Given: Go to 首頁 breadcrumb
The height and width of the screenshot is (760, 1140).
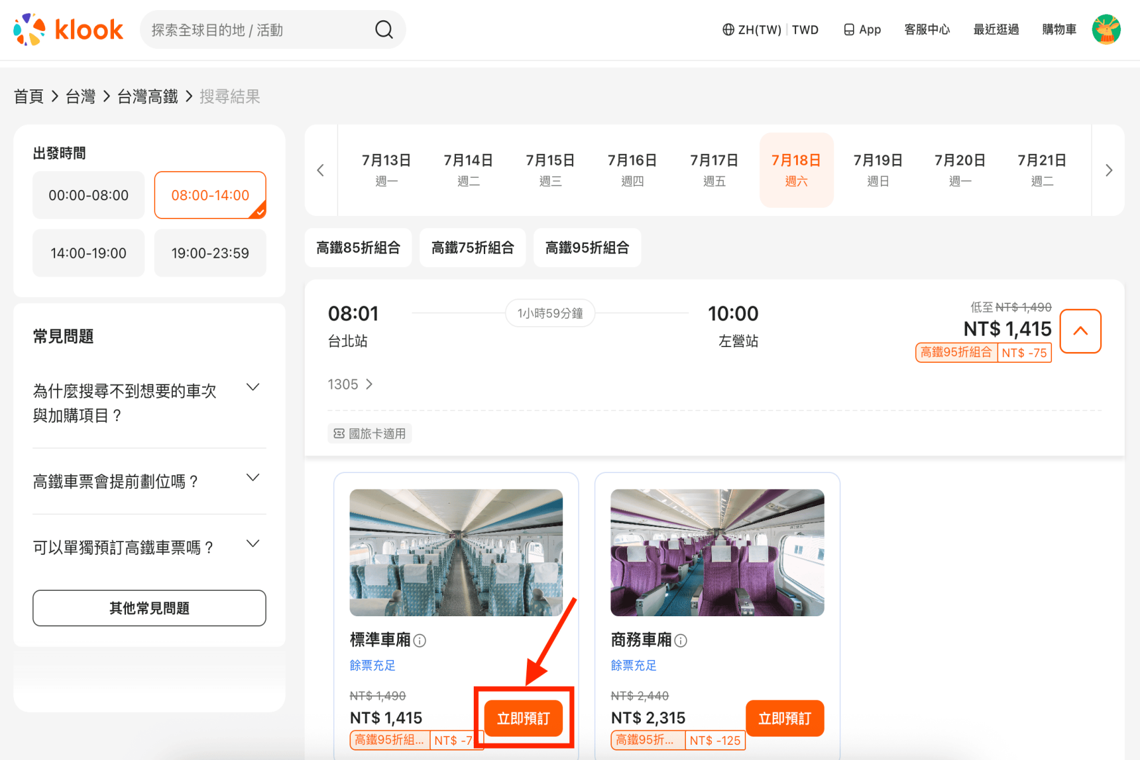Looking at the screenshot, I should tap(29, 96).
